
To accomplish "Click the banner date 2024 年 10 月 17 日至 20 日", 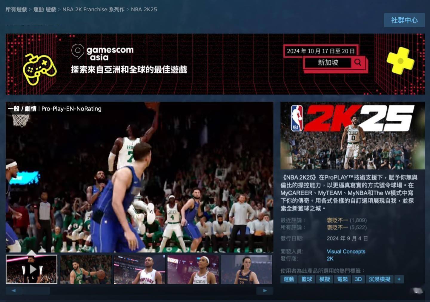I will pyautogui.click(x=321, y=51).
